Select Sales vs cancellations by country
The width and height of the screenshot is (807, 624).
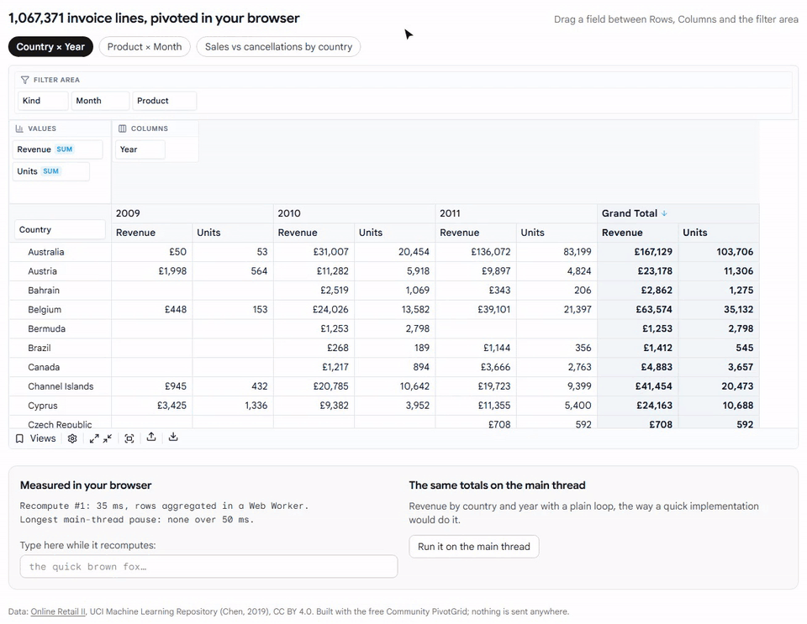click(278, 47)
